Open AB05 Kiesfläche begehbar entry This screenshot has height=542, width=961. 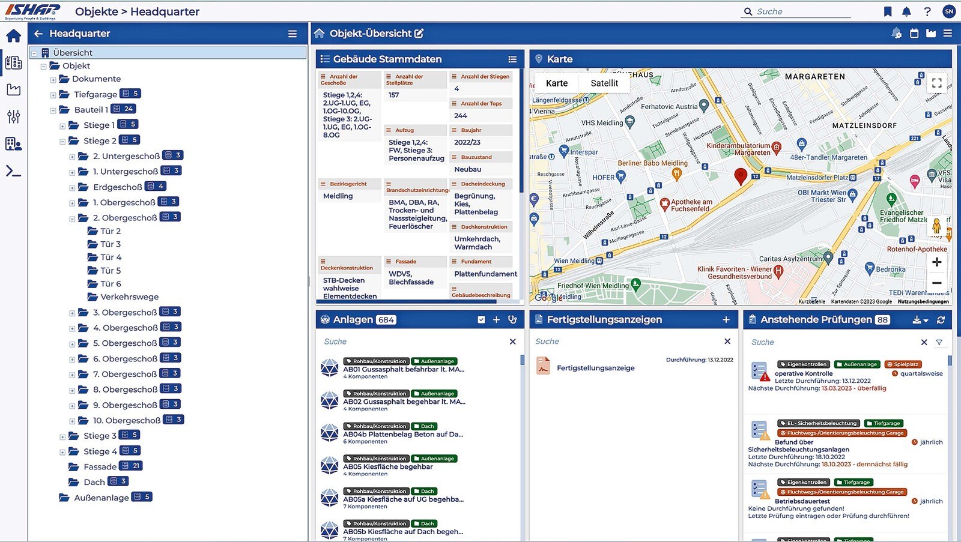[388, 466]
